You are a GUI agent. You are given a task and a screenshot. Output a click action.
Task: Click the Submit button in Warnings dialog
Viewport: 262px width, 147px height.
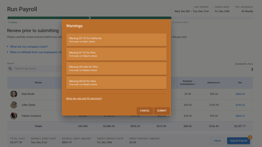click(x=162, y=111)
